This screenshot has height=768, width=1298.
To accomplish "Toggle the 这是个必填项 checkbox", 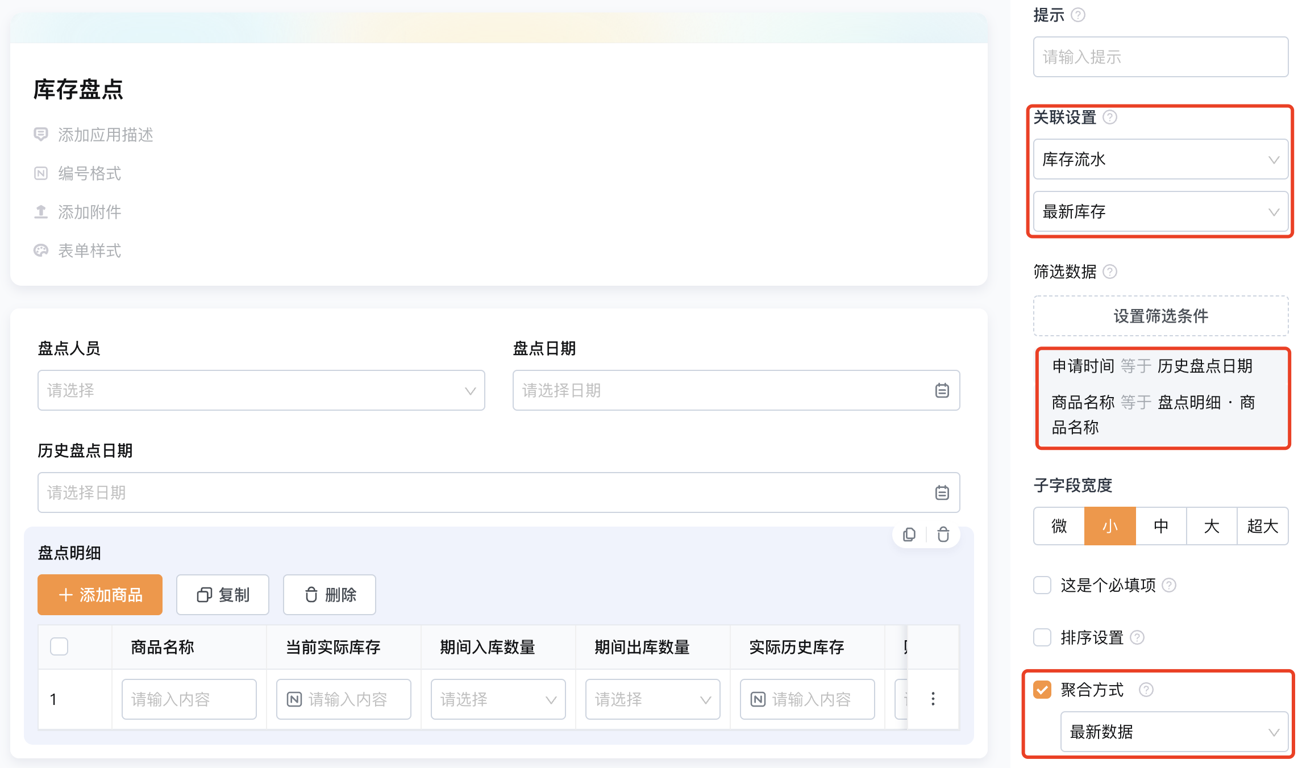I will point(1042,585).
